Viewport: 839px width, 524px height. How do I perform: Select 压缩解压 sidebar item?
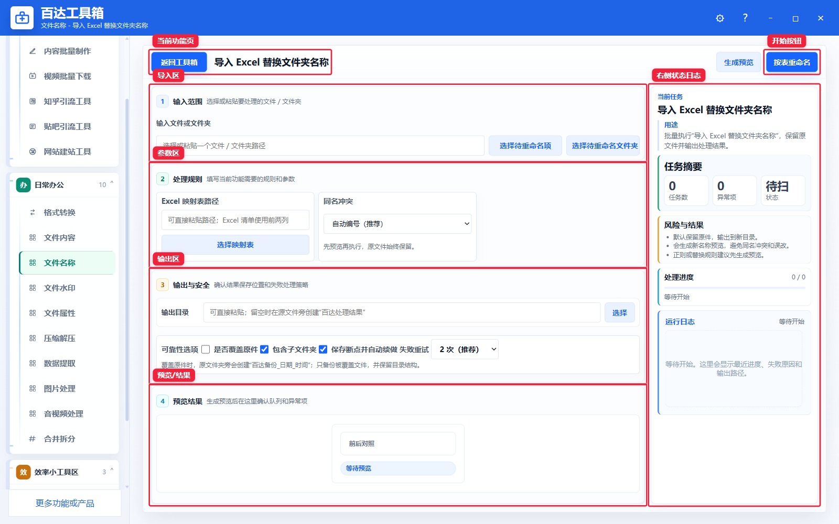[67, 339]
